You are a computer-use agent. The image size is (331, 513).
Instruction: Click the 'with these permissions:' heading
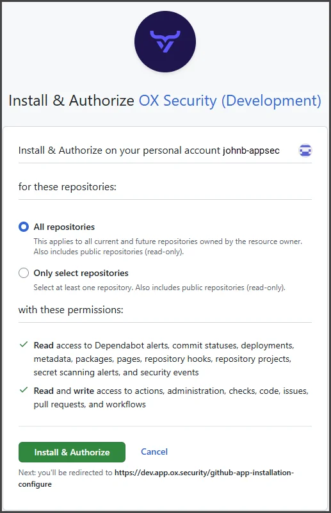click(70, 310)
